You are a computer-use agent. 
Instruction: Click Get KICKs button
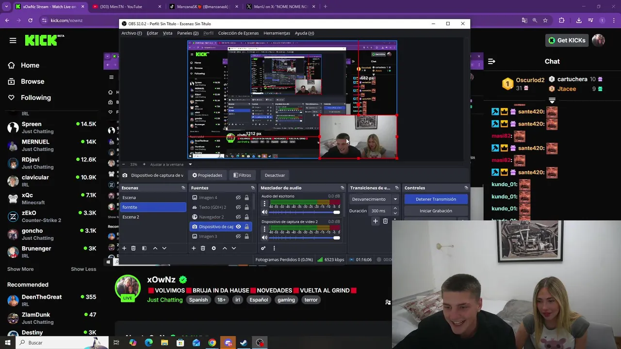pyautogui.click(x=567, y=40)
